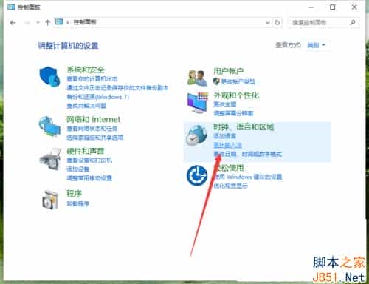
Task: Open 选择家庭组和共享选项 link
Action: pos(95,138)
